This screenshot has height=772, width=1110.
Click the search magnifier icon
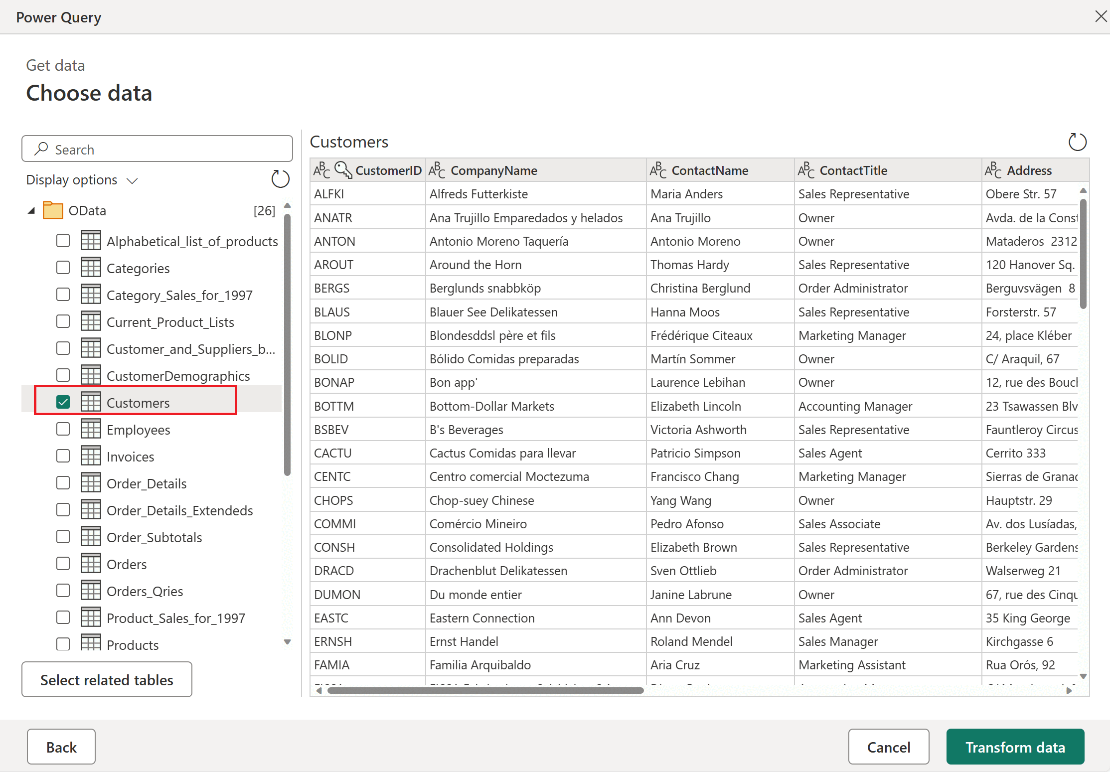(41, 149)
